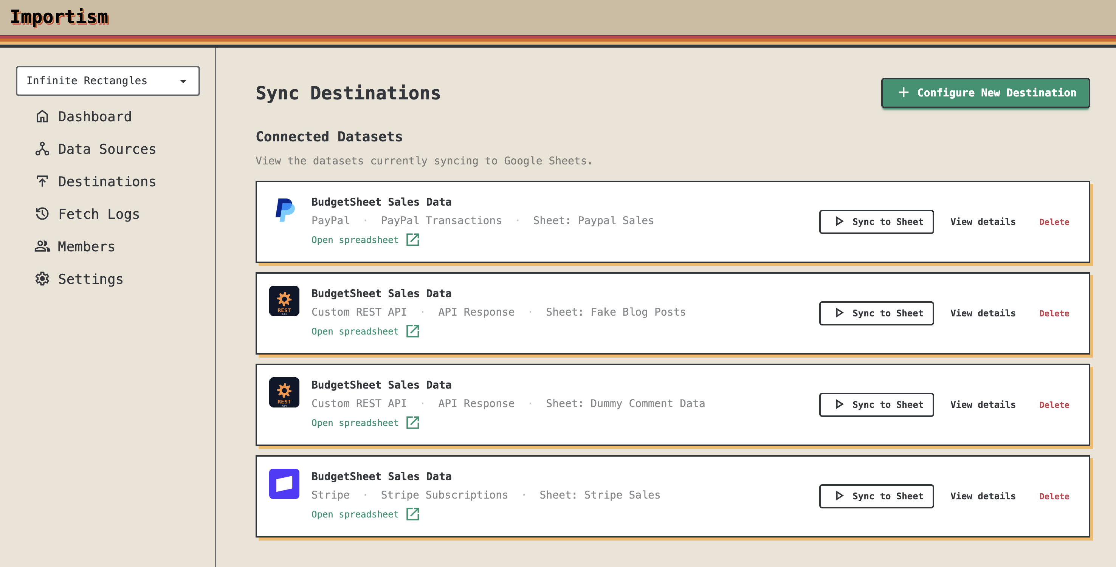Select the Dashboard house icon
The image size is (1116, 567).
click(42, 116)
